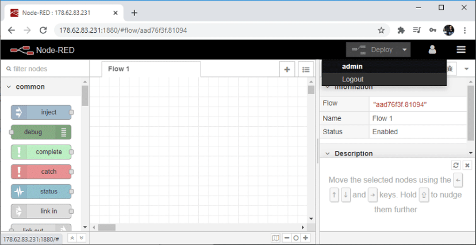Refresh the tips box with the refresh icon
The image size is (476, 245).
[x=456, y=165]
